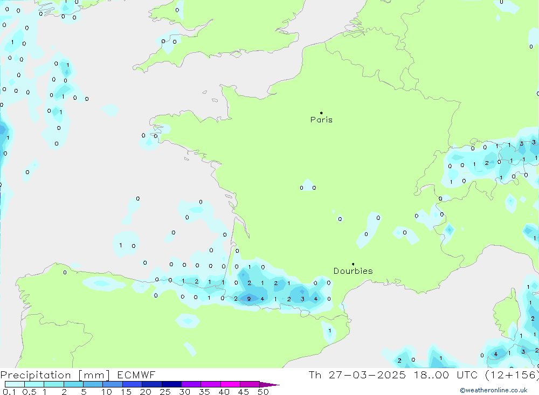Select the 10–15 mm legend color swatch

[x=113, y=384]
